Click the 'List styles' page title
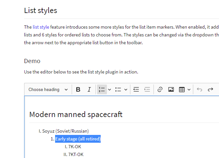 40,10
